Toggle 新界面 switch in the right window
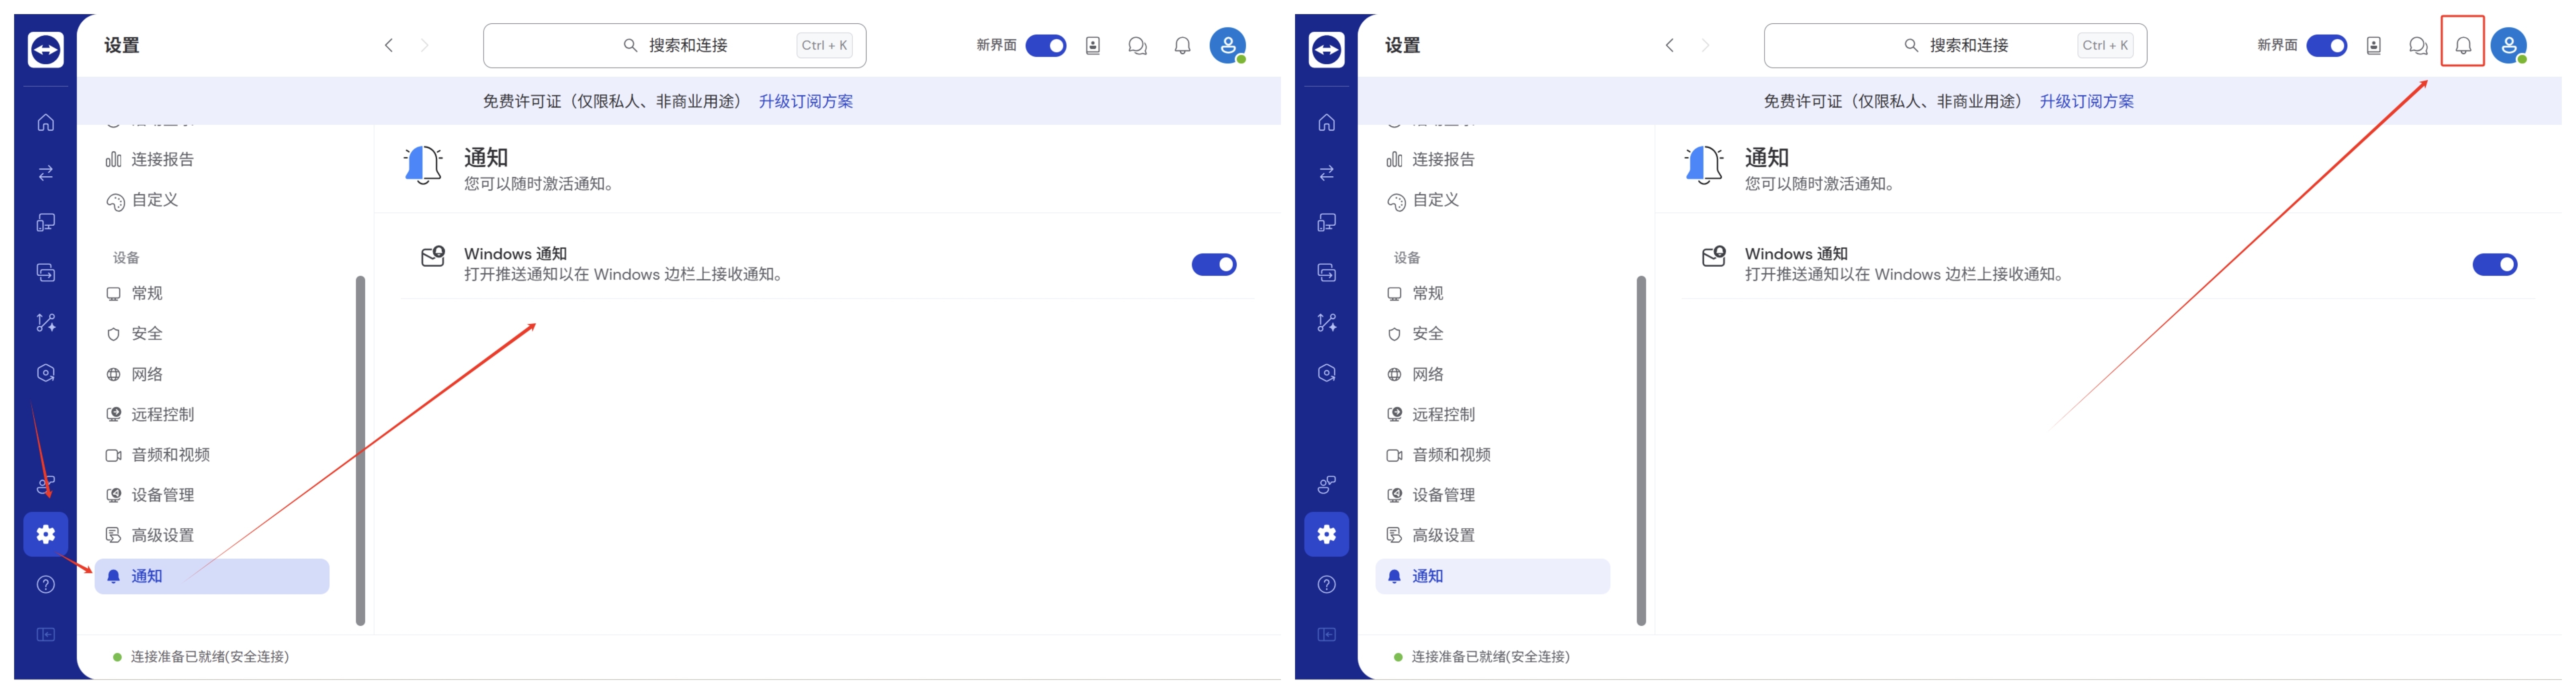The height and width of the screenshot is (694, 2576). (2327, 46)
